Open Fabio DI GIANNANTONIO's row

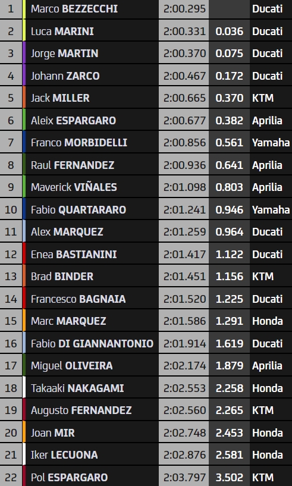(146, 343)
